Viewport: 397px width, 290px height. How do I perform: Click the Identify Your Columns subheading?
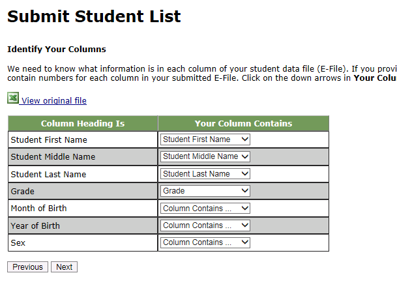click(56, 50)
